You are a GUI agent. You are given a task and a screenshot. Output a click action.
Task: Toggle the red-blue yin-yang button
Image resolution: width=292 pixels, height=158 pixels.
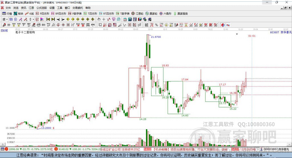(223, 25)
